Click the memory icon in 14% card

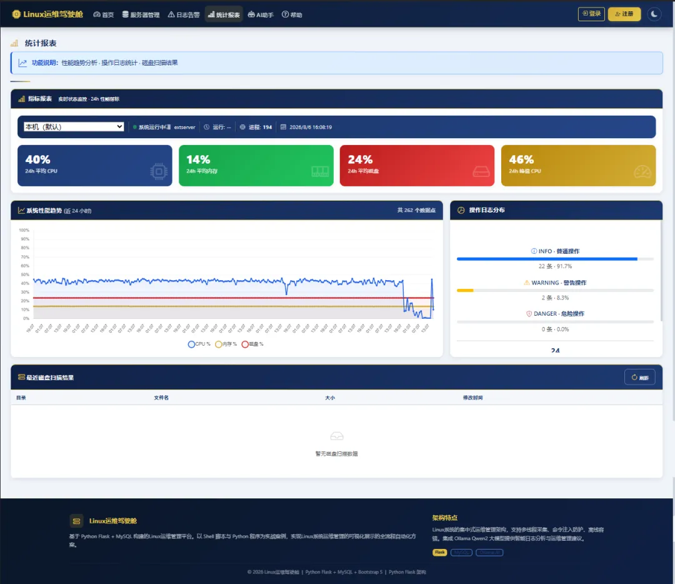pos(320,172)
